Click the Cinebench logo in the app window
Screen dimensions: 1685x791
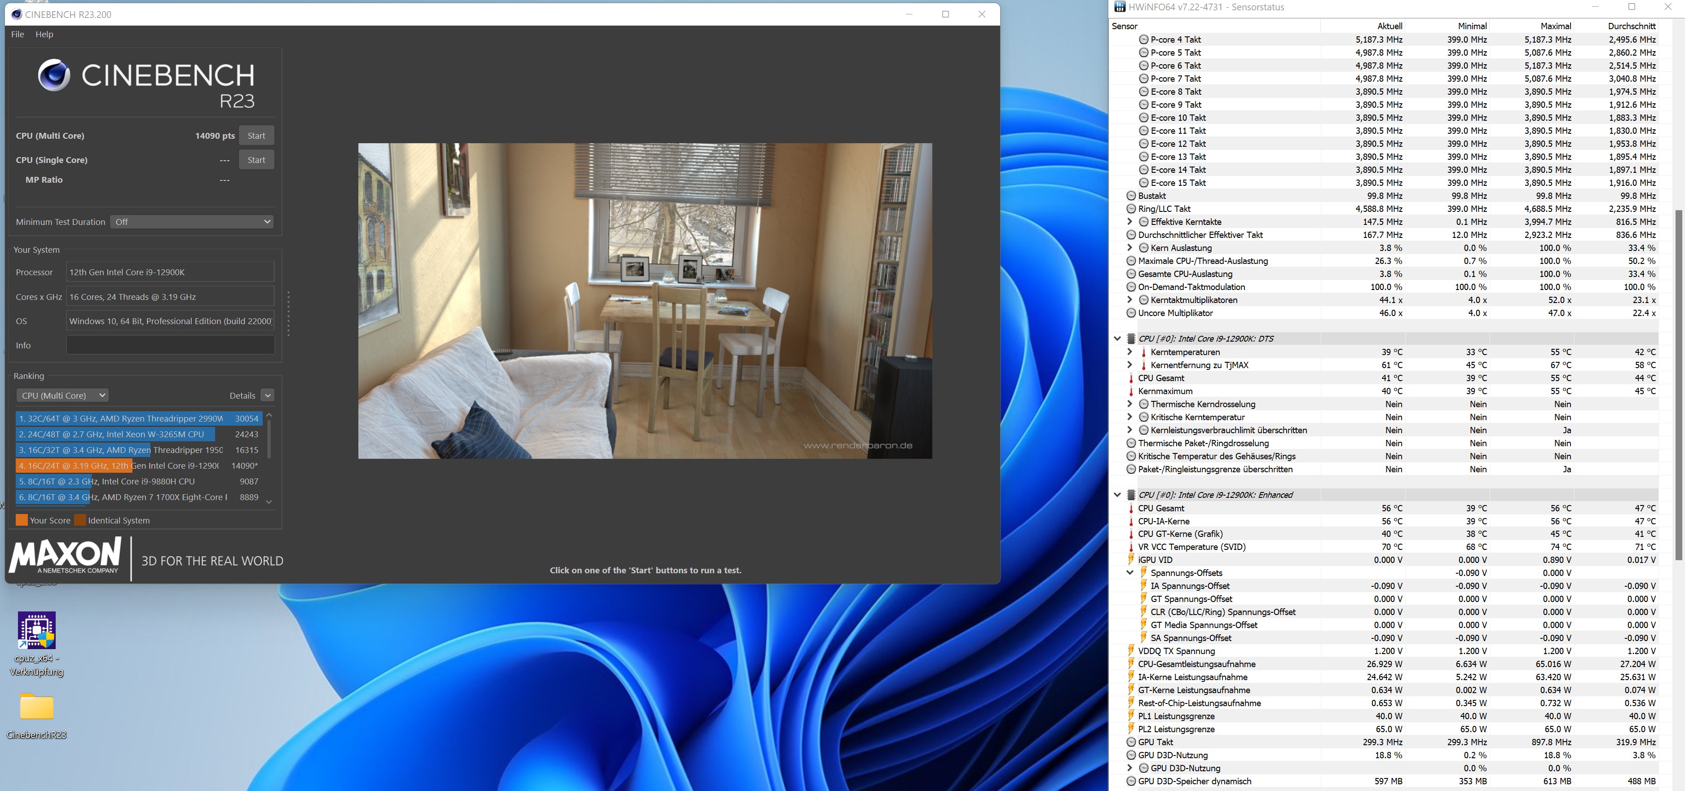click(x=54, y=76)
